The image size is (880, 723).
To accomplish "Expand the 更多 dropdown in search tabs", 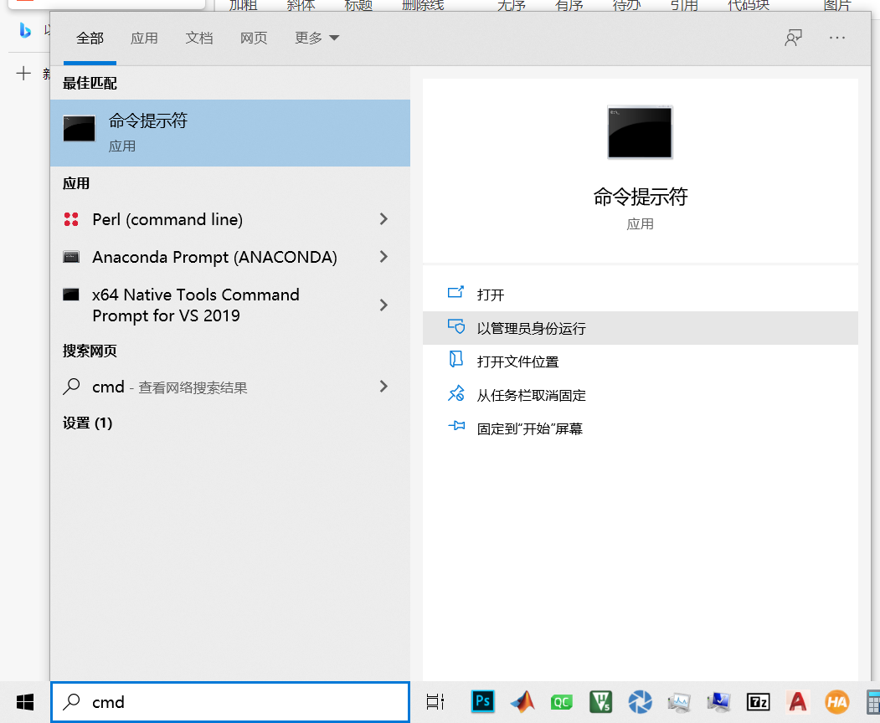I will click(316, 38).
